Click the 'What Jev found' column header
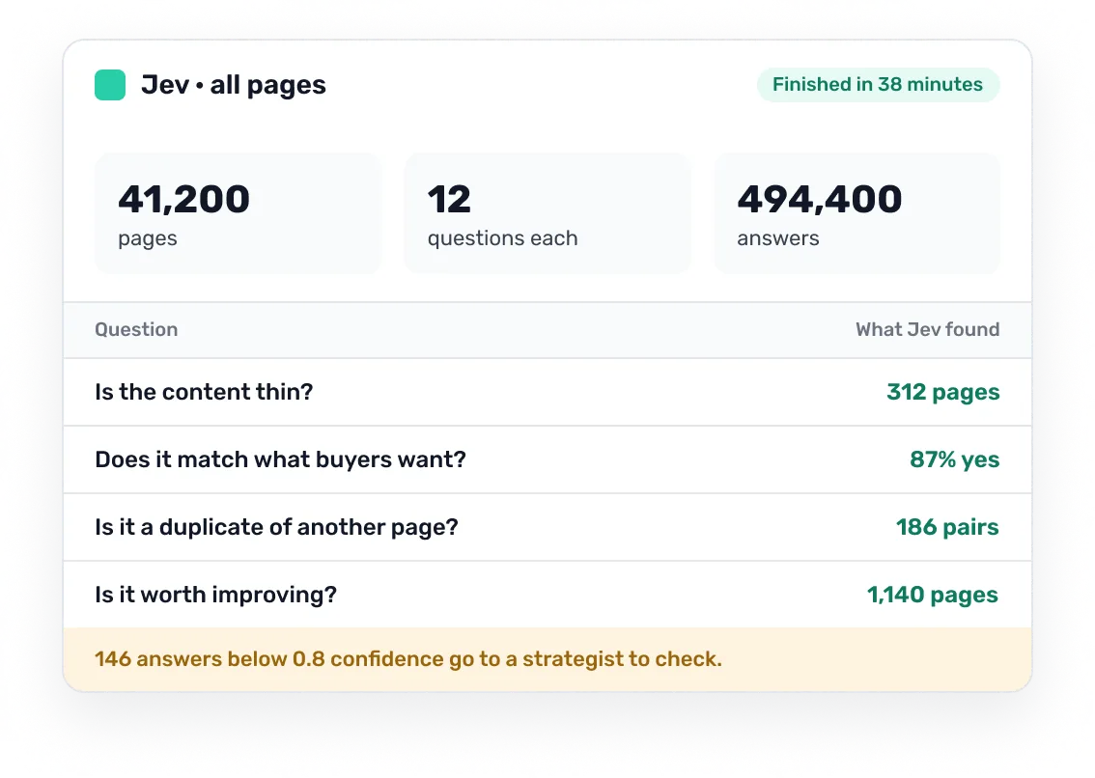The width and height of the screenshot is (1095, 778). [x=927, y=330]
